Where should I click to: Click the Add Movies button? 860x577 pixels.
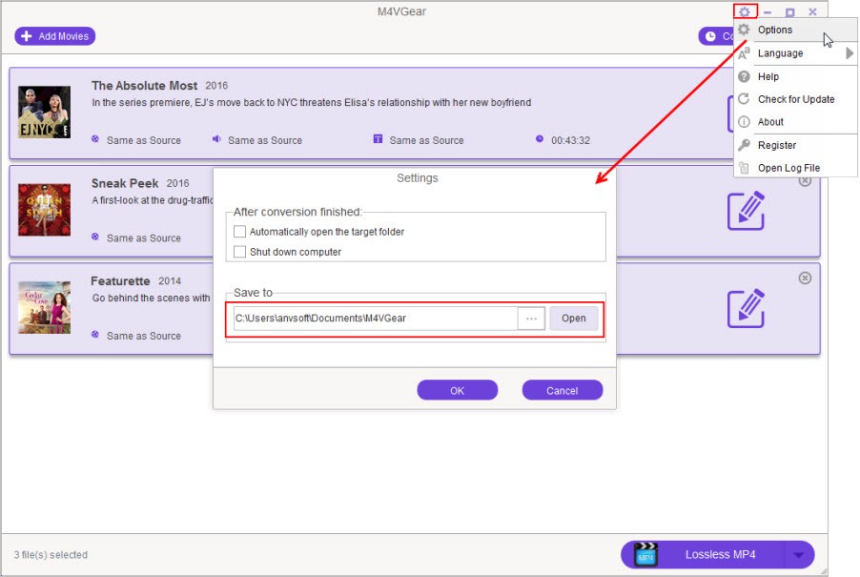55,36
